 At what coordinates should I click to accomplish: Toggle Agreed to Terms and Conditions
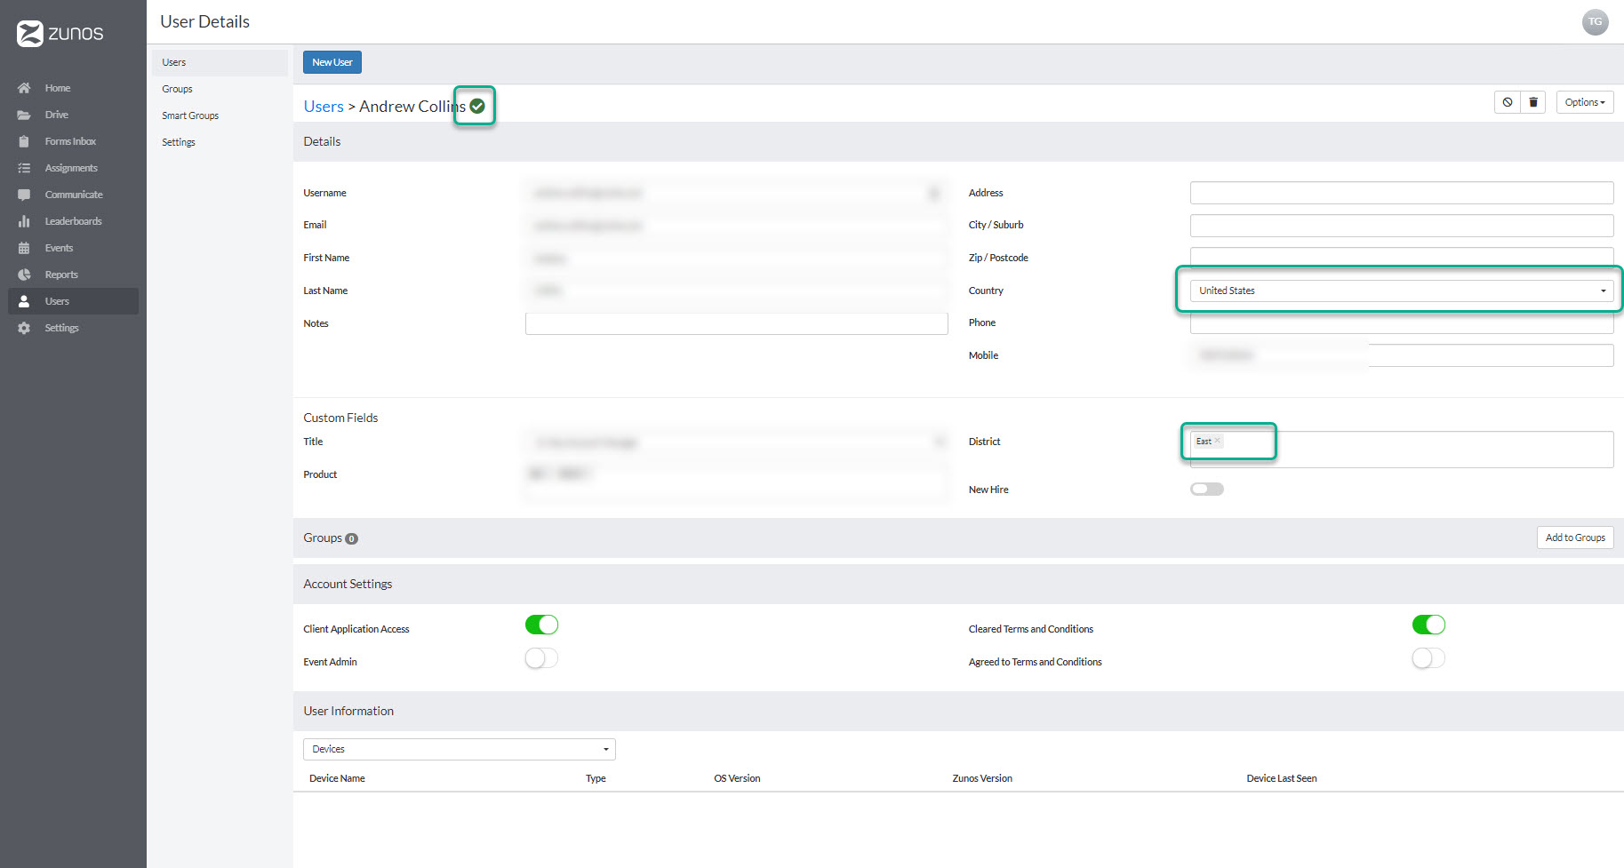tap(1428, 657)
